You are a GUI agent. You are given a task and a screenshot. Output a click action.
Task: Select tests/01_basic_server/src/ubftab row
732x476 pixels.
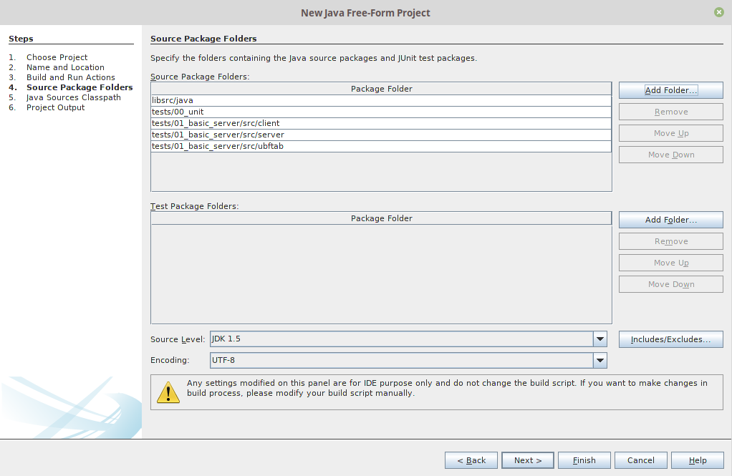point(380,147)
